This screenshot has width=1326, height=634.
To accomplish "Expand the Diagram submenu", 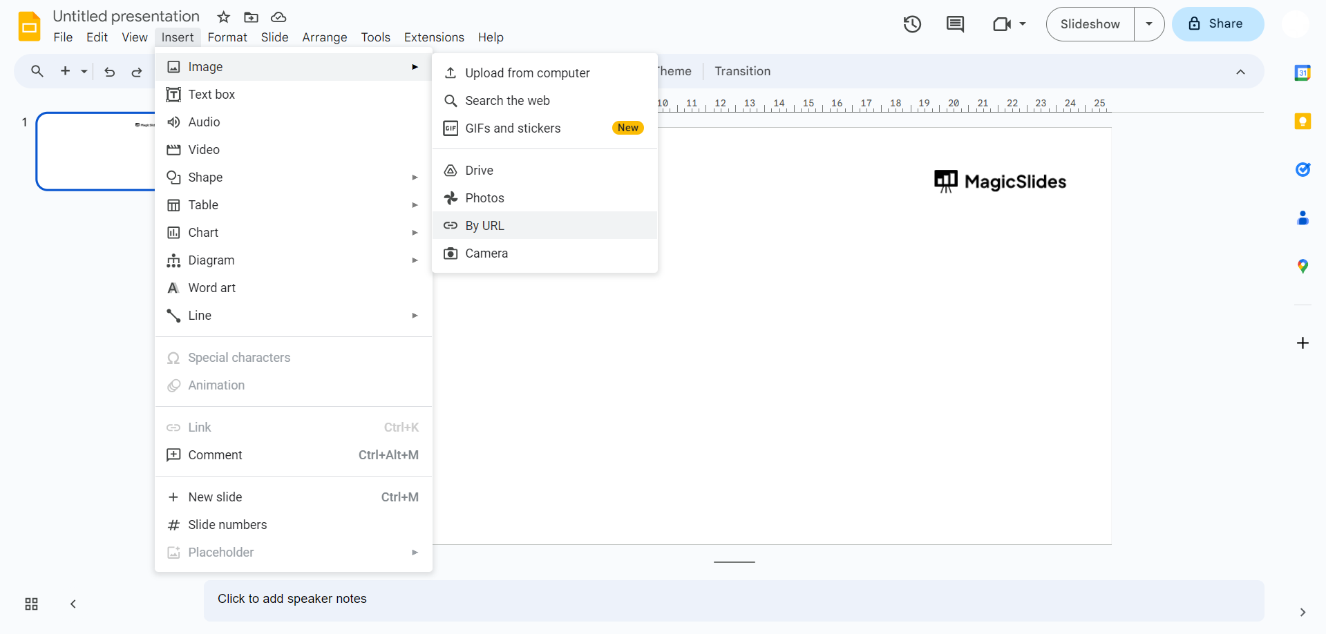I will coord(294,260).
